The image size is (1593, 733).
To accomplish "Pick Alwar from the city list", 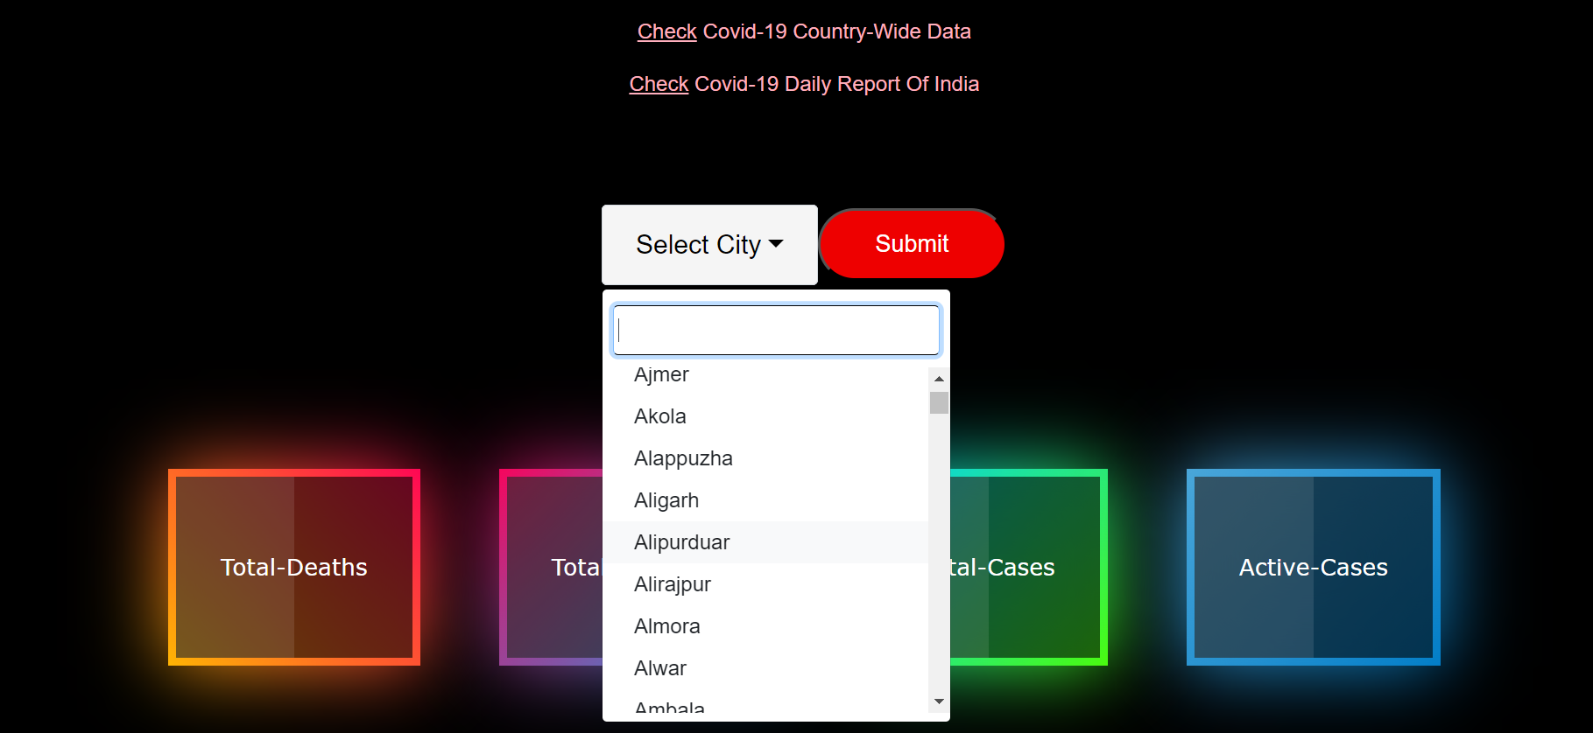I will [x=660, y=668].
